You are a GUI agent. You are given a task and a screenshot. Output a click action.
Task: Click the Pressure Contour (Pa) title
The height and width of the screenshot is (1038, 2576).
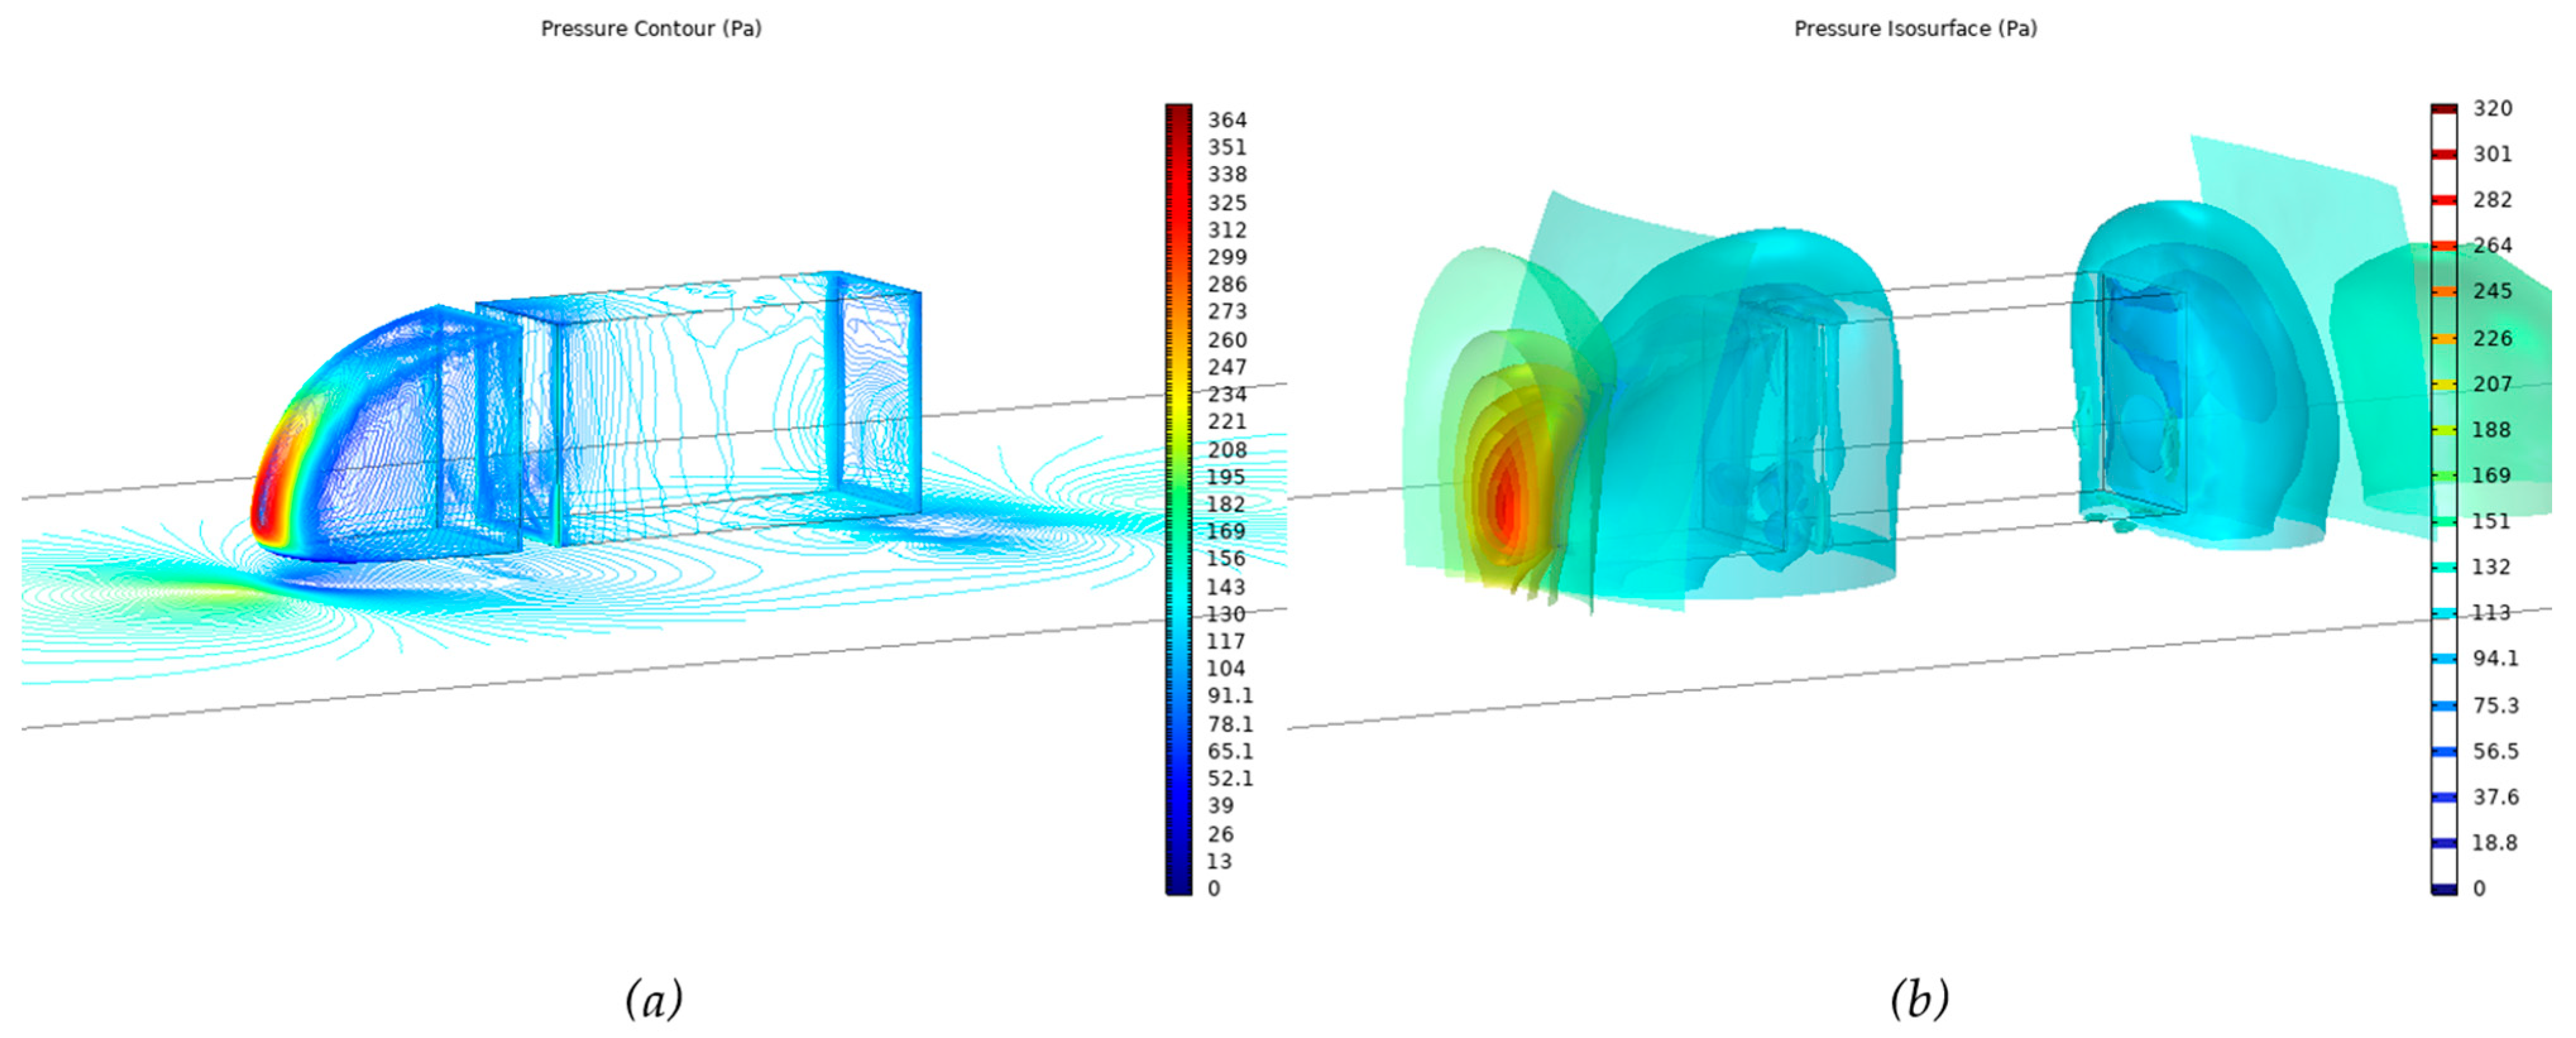[x=651, y=29]
